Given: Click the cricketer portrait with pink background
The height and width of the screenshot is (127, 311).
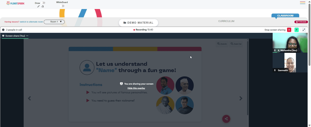Looking at the screenshot, I should (x=165, y=86).
